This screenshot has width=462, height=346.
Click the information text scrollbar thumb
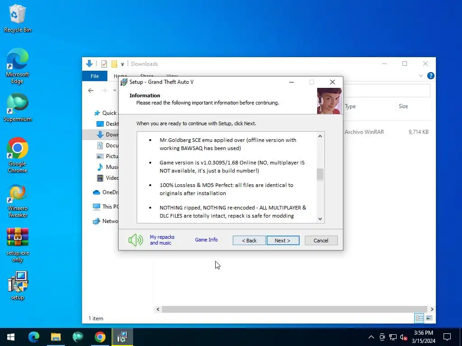tap(320, 174)
